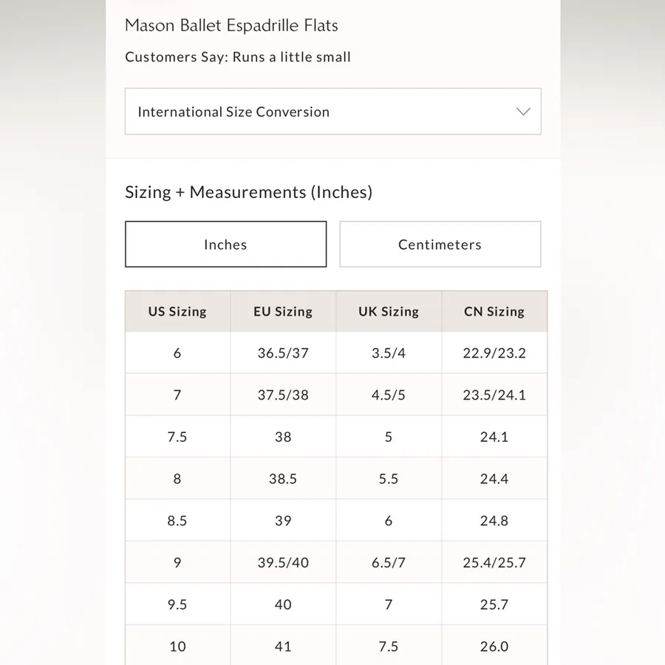
Task: Select the US size 6 cell
Action: (x=177, y=353)
